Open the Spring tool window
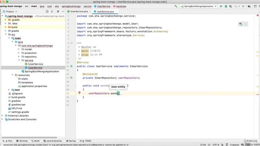This screenshot has width=260, height=146. coord(71,141)
